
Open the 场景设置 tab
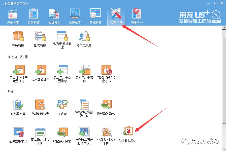13,16
